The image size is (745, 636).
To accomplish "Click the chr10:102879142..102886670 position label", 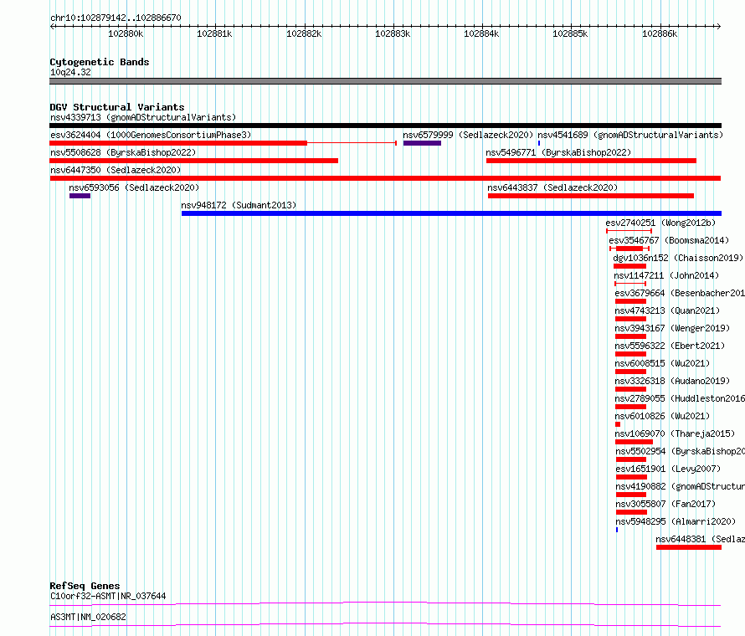I will click(116, 18).
